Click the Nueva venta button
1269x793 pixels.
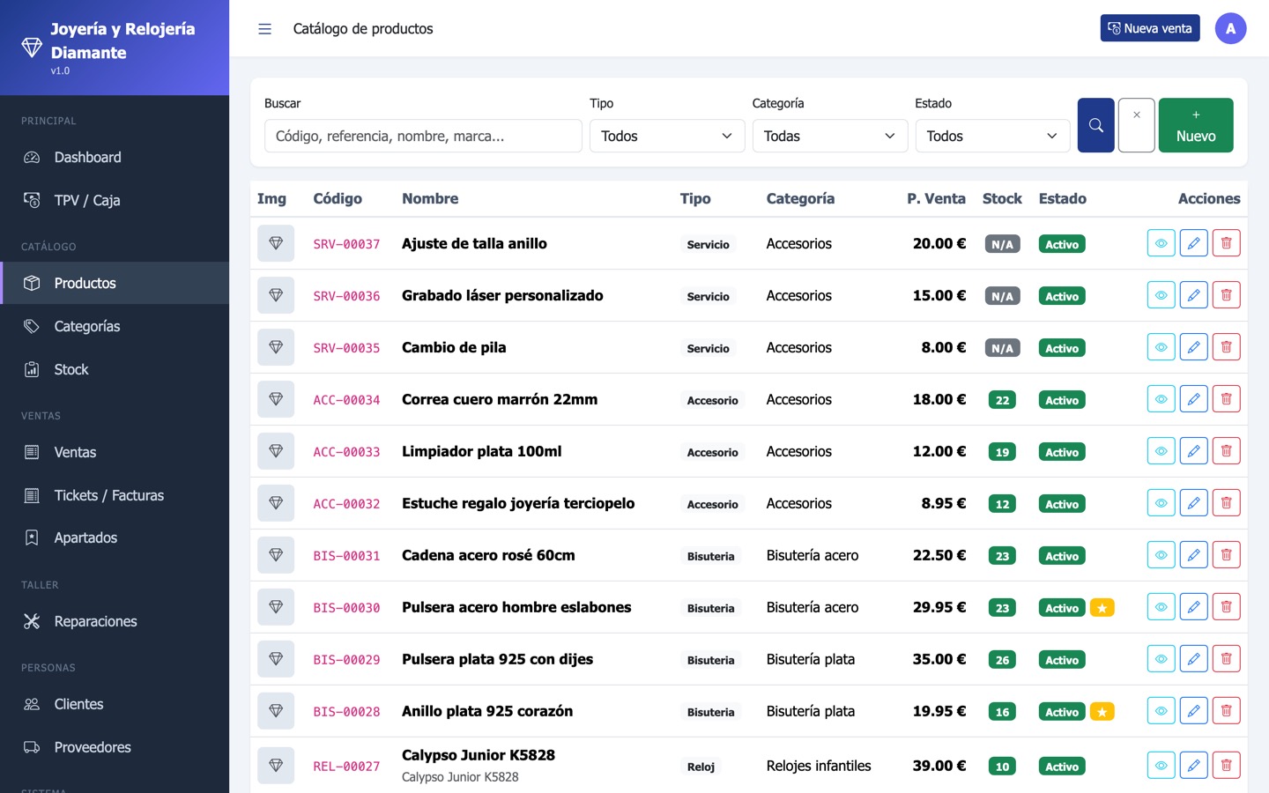(x=1149, y=28)
